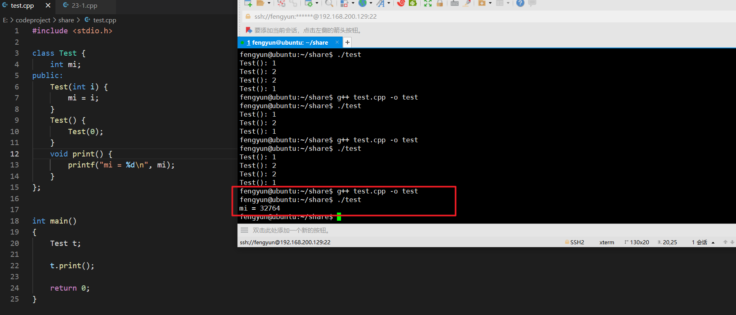This screenshot has width=736, height=315.
Task: Click the reconnect link icon
Action: coord(293,3)
